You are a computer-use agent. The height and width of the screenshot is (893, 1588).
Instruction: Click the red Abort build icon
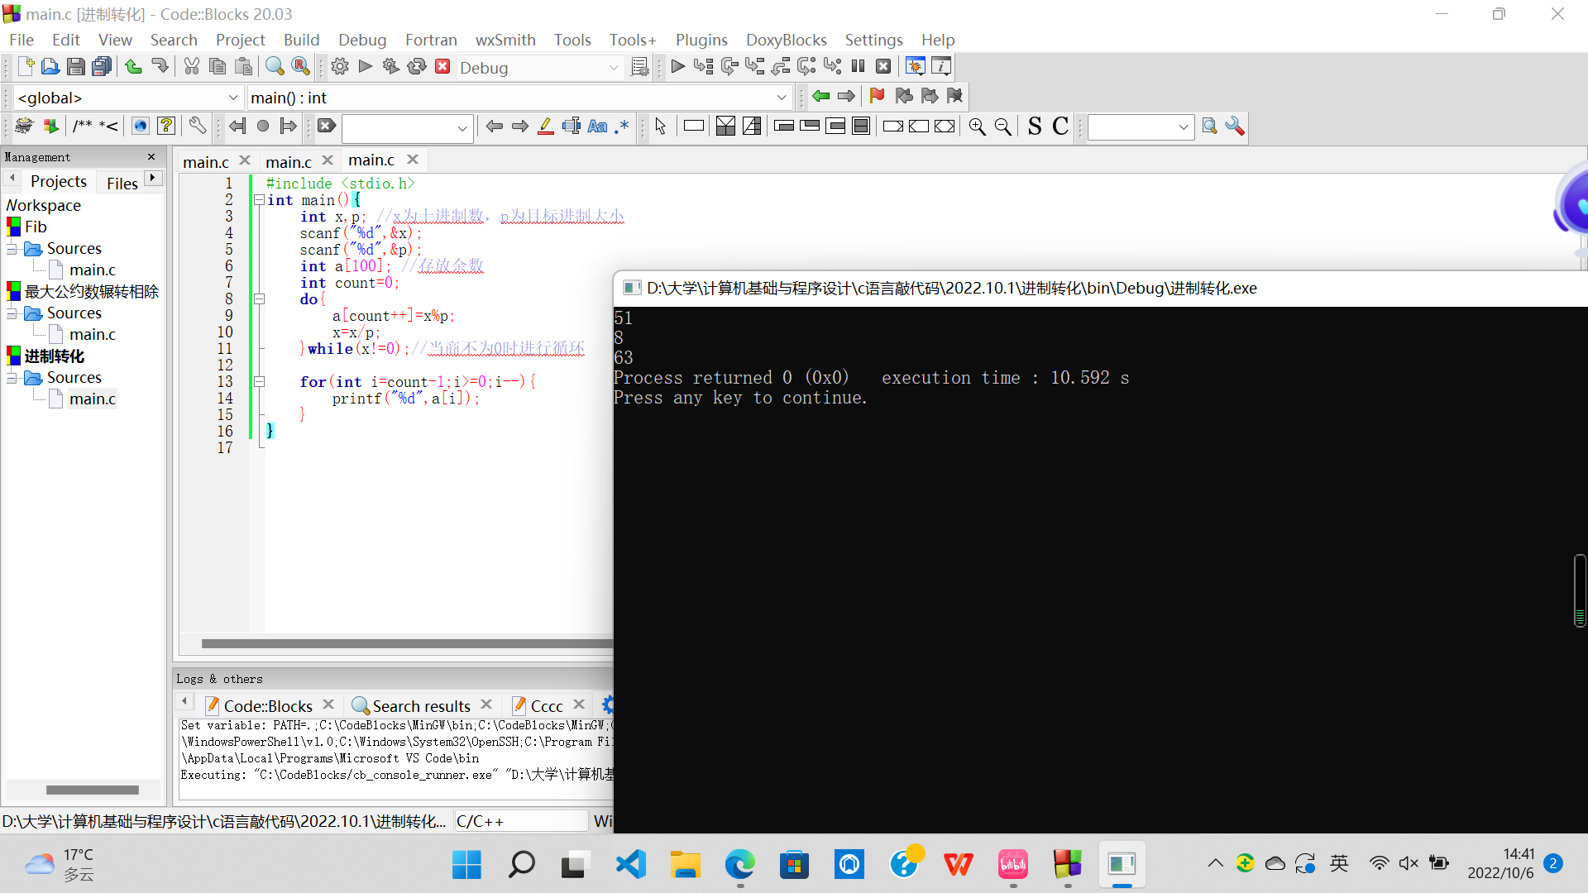442,67
